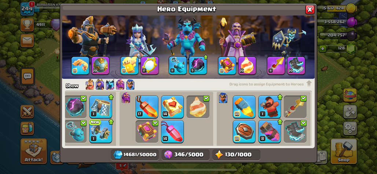Add gems with the green plus
The width and height of the screenshot is (377, 174).
pyautogui.click(x=322, y=49)
